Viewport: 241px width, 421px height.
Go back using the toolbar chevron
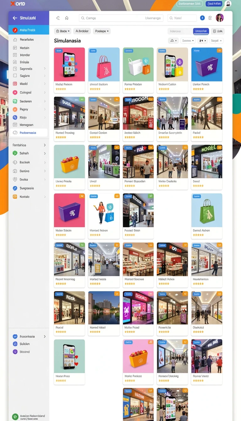[x=58, y=18]
